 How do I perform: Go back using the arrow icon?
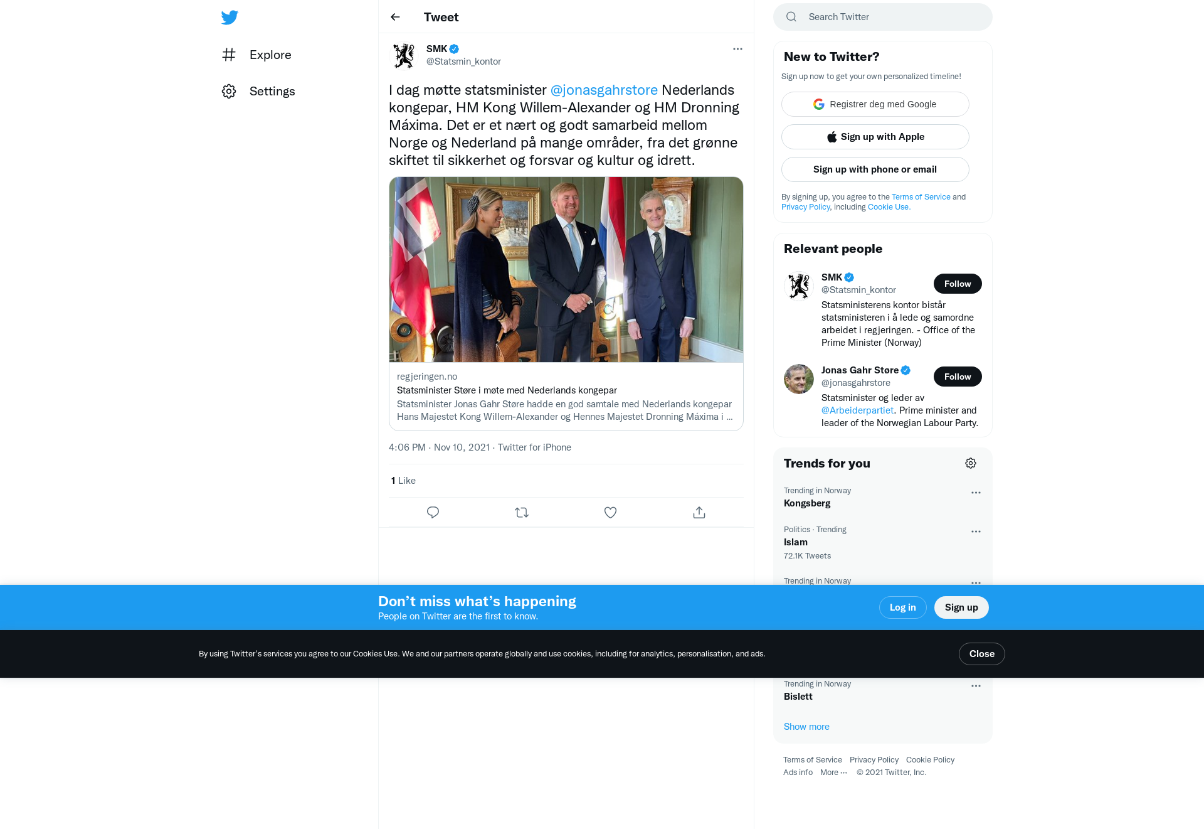point(395,17)
